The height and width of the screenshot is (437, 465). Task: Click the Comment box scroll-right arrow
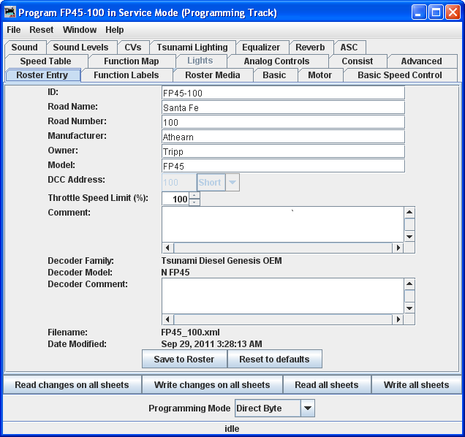[x=398, y=248]
